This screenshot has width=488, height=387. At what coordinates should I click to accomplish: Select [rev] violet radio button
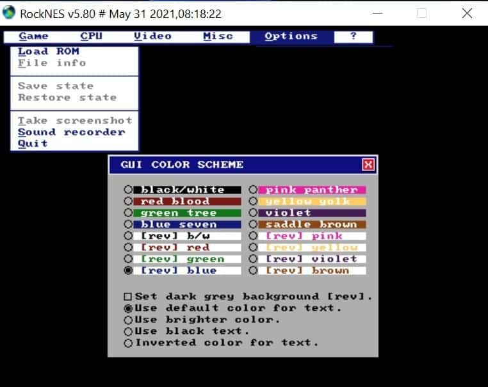253,258
